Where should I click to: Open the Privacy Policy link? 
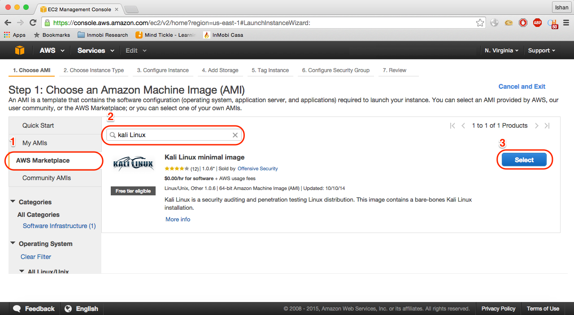click(498, 309)
